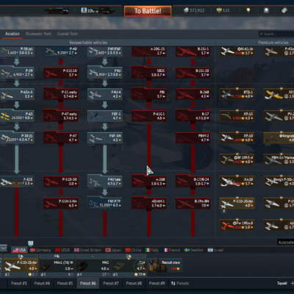294x294 pixels.
Task: Select the T14 tank crew slot
Action: click(x=129, y=265)
